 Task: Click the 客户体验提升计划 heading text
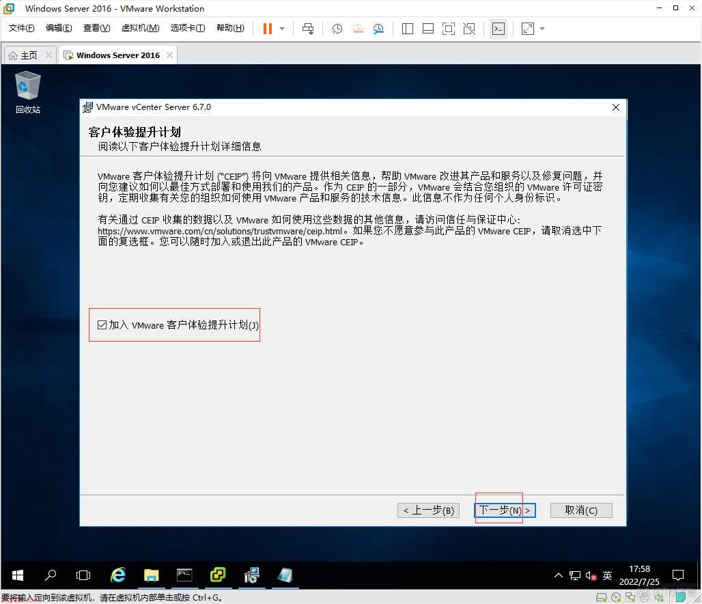[x=135, y=132]
